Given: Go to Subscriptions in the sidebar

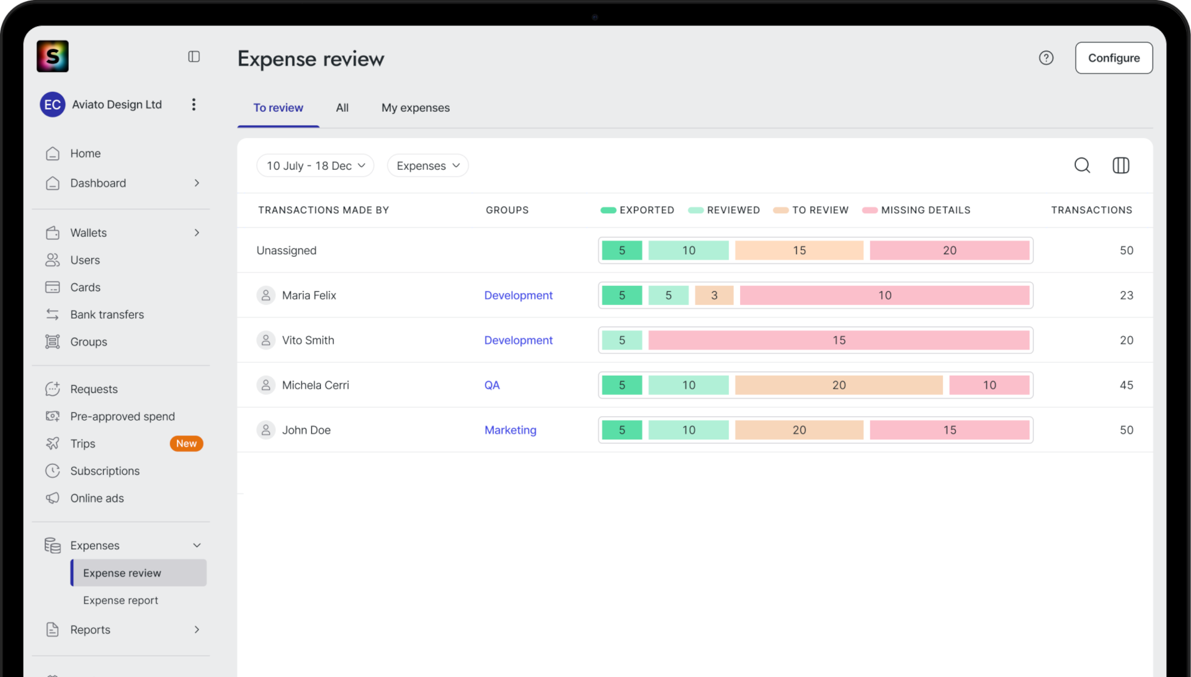Looking at the screenshot, I should click(105, 471).
